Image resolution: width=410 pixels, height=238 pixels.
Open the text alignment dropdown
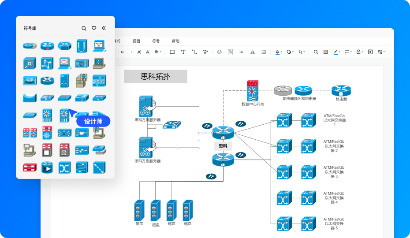(x=157, y=52)
